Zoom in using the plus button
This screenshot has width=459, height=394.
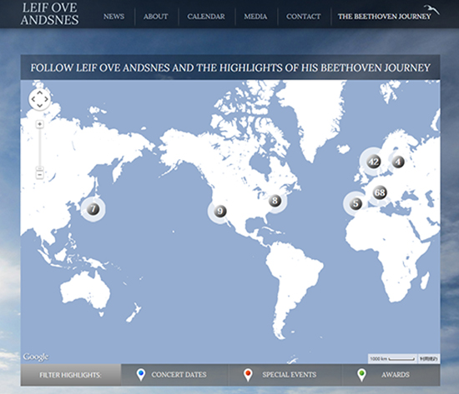pyautogui.click(x=39, y=124)
